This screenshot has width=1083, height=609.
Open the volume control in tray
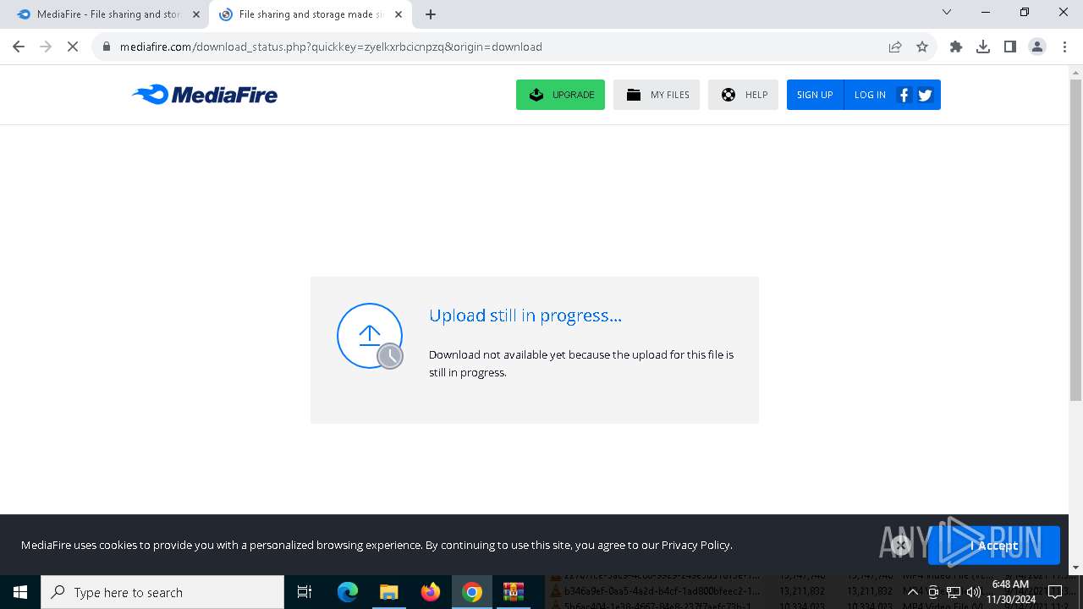[973, 592]
